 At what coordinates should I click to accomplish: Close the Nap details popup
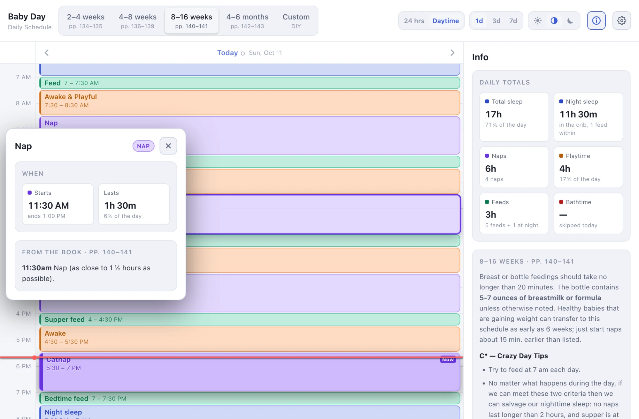pos(168,146)
